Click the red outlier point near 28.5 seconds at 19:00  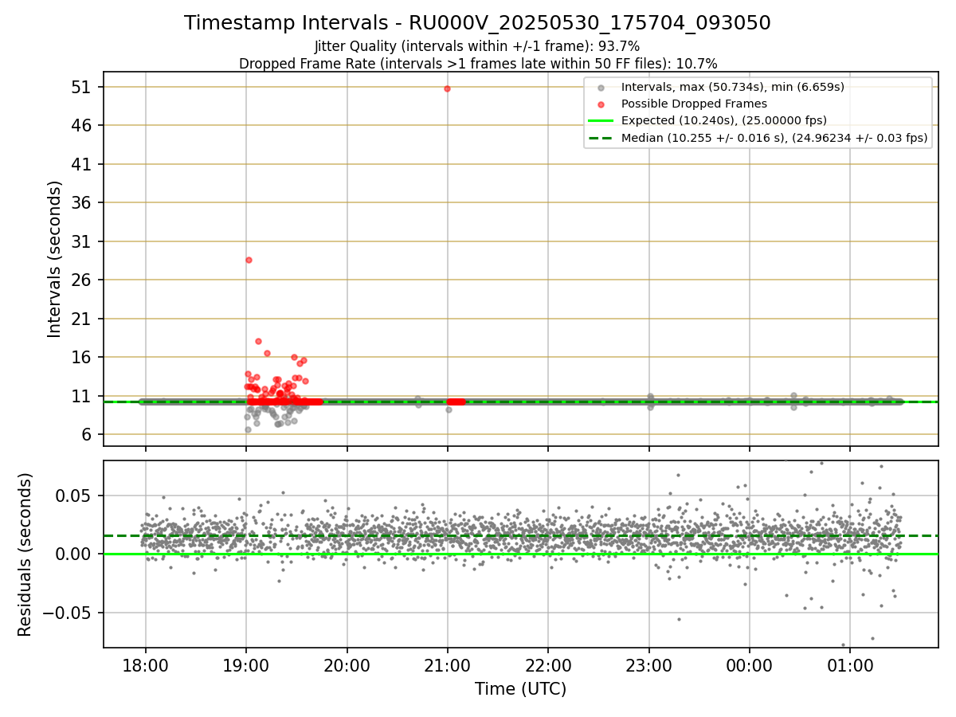[249, 260]
